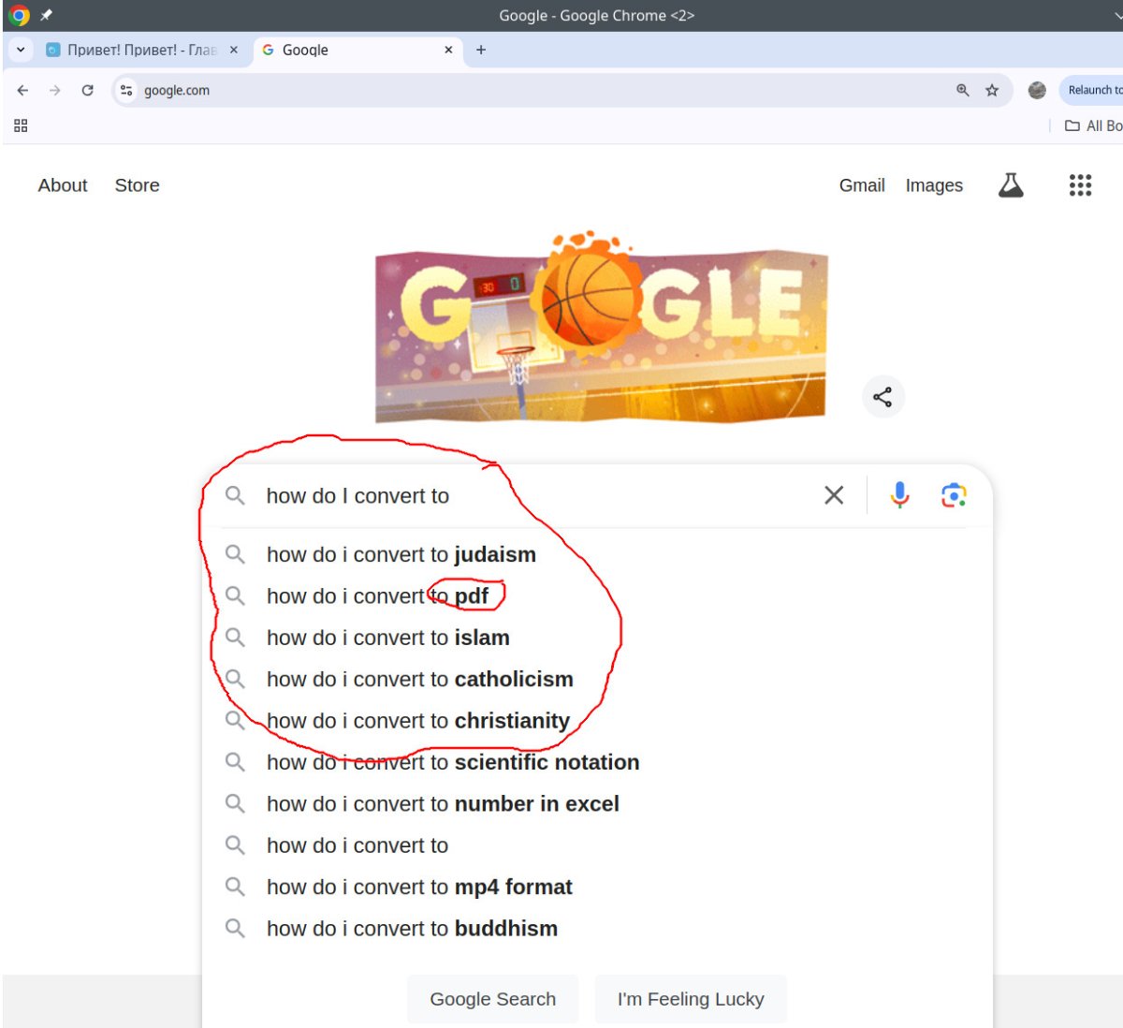
Task: Open the Google apps grid
Action: 1080,185
